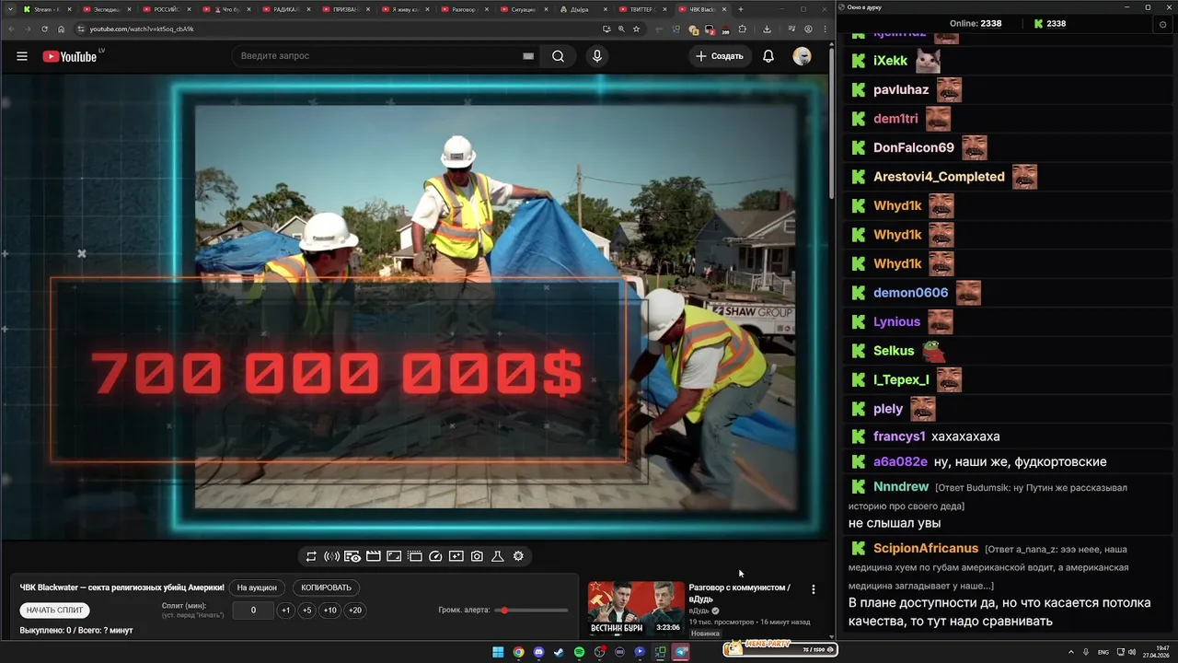Start voice search with the microphone icon

pos(597,56)
